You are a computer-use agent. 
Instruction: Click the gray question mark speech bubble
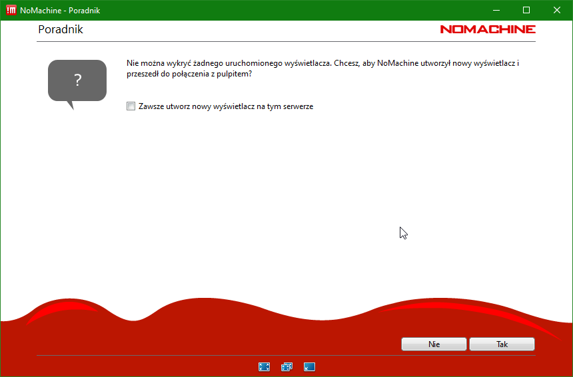[x=77, y=81]
